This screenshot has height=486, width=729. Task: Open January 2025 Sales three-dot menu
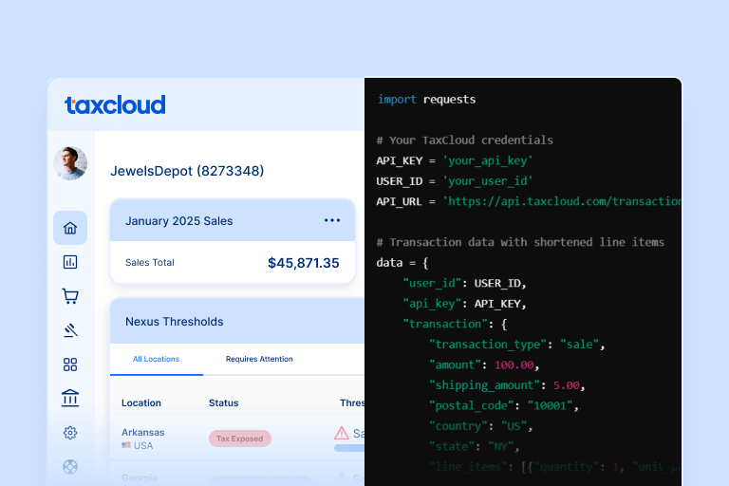(x=332, y=220)
